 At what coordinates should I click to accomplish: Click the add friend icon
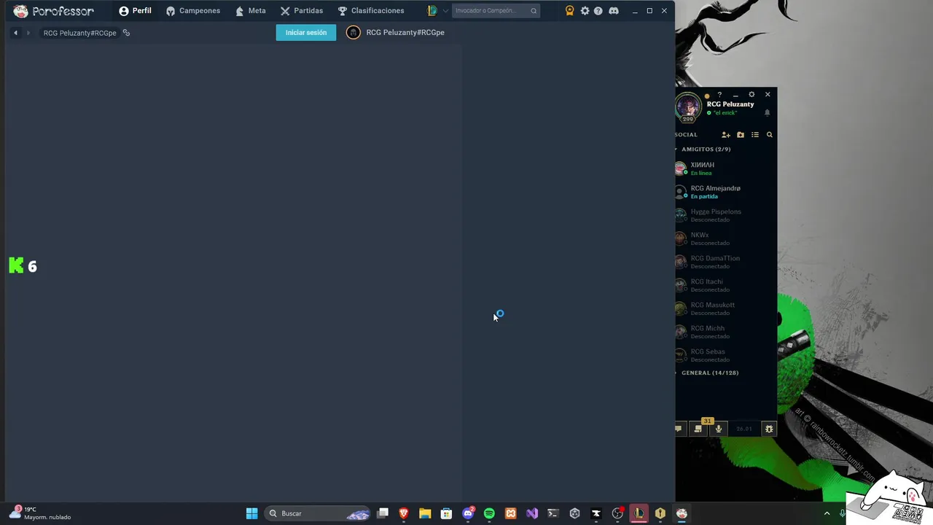click(726, 135)
